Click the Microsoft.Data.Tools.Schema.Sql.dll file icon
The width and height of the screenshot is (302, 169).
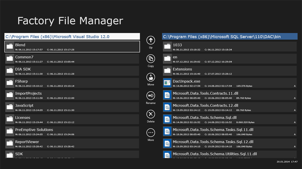coord(167,119)
